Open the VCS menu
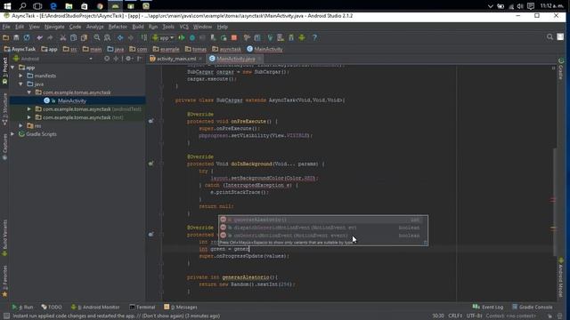This screenshot has width=570, height=320. tap(184, 27)
